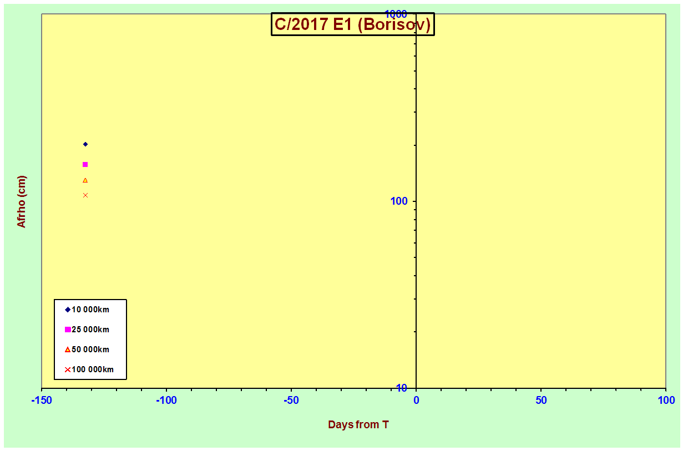Click the 100 y-axis value label
683x451 pixels.
[398, 201]
